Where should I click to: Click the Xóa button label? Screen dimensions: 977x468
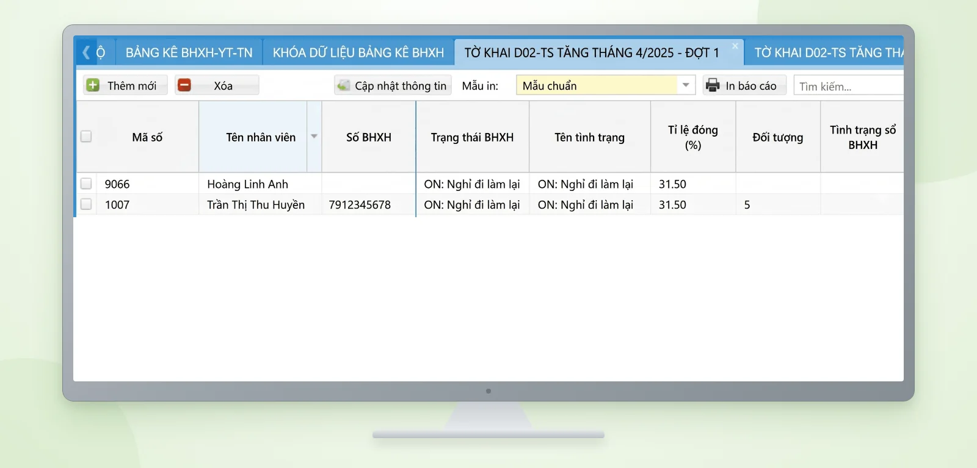pos(223,86)
